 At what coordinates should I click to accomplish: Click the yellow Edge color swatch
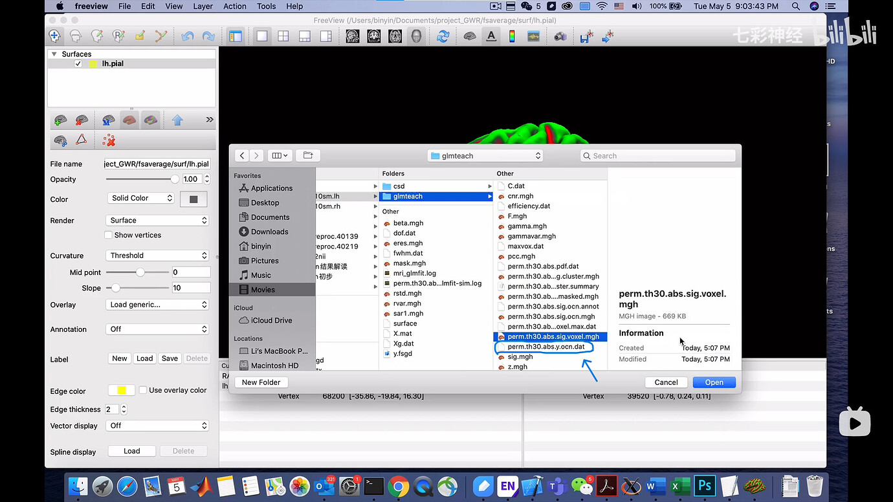(121, 390)
